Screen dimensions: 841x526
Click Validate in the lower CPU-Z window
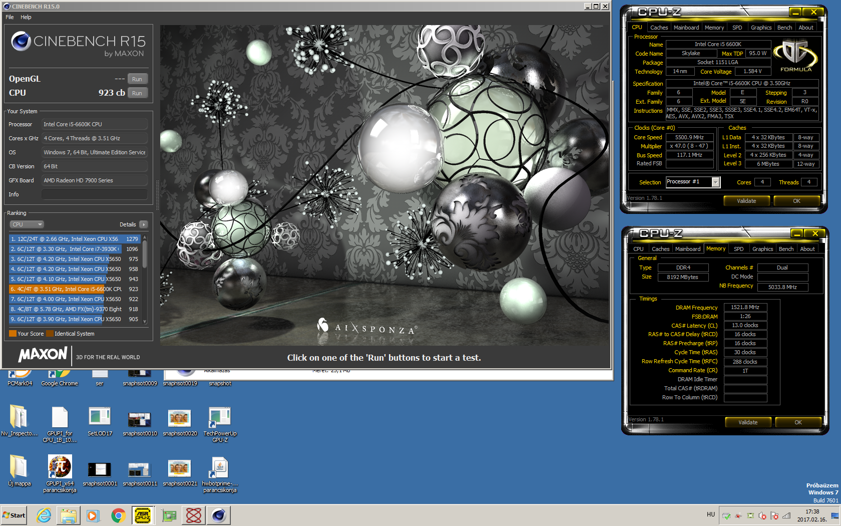click(x=748, y=422)
